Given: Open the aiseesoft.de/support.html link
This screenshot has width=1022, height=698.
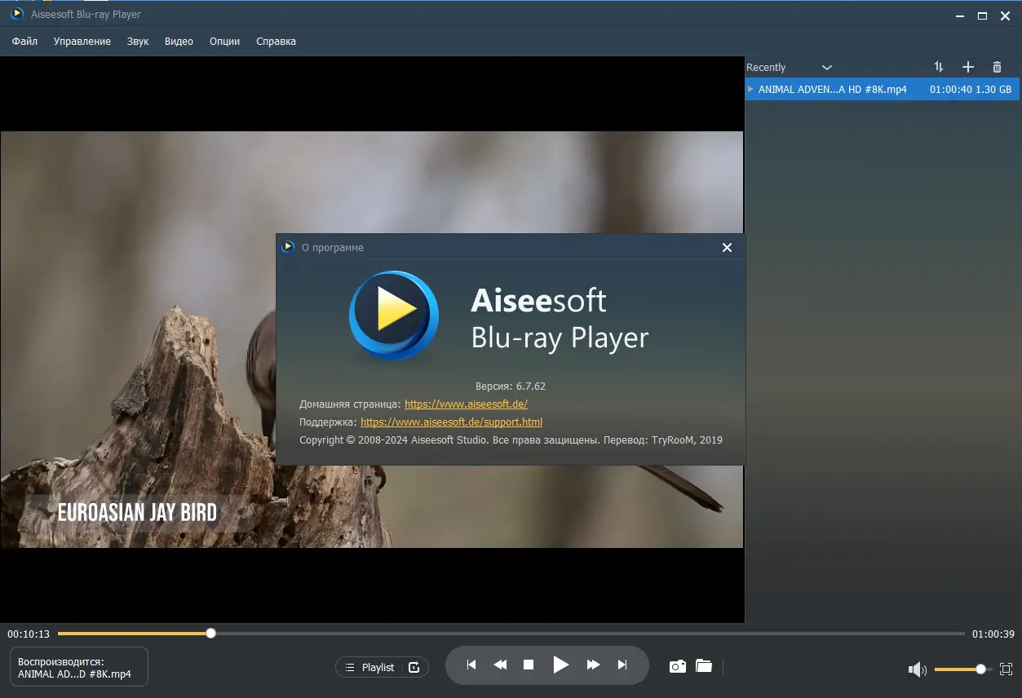Looking at the screenshot, I should (x=451, y=422).
